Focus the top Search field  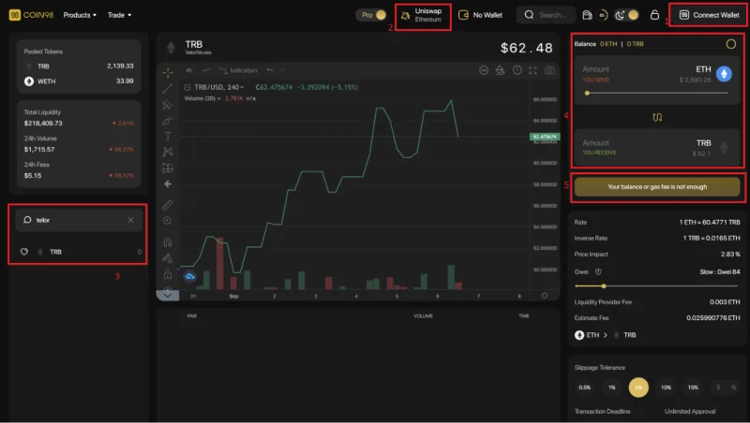coord(546,15)
